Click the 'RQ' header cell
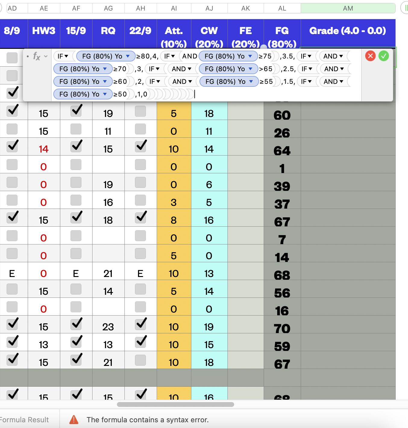This screenshot has height=428, width=408. 108,33
